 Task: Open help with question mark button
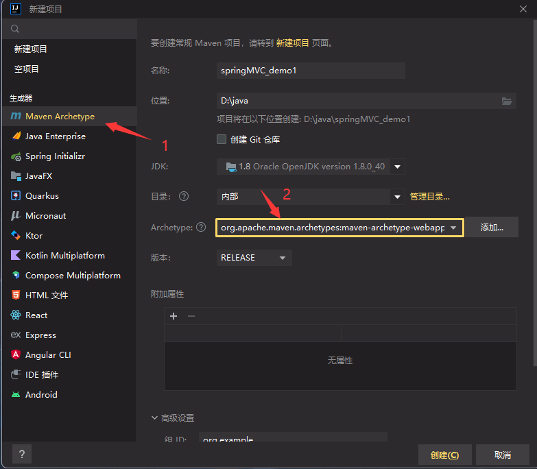click(22, 455)
